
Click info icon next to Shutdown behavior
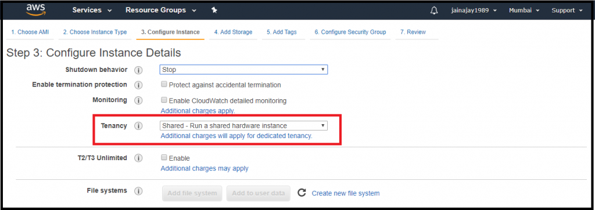tap(138, 70)
